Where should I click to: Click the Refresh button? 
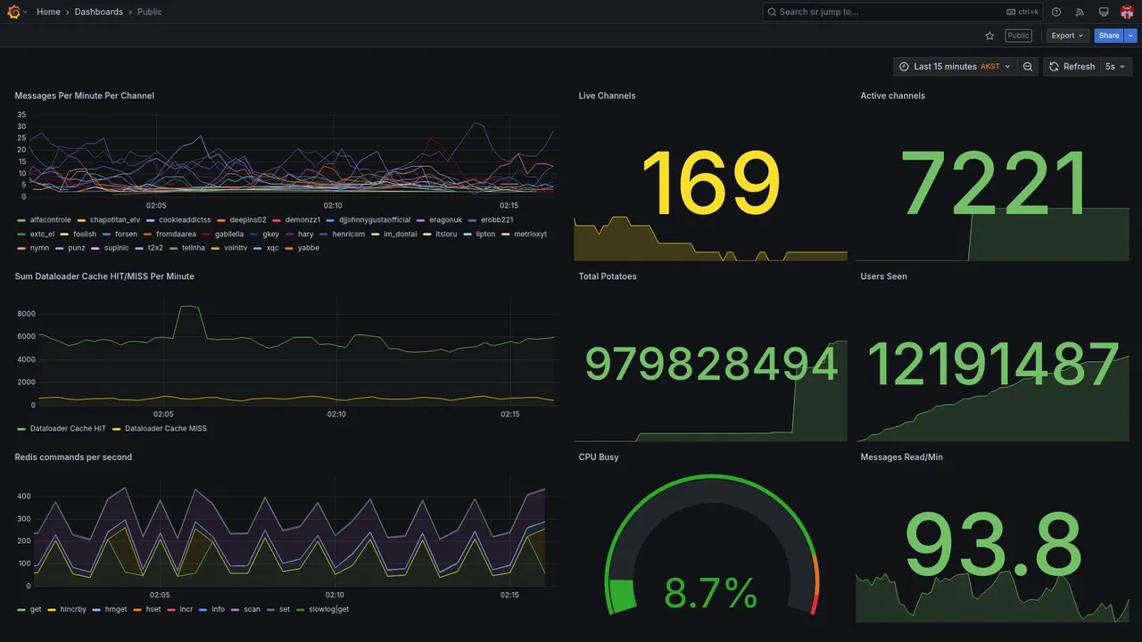[x=1072, y=67]
